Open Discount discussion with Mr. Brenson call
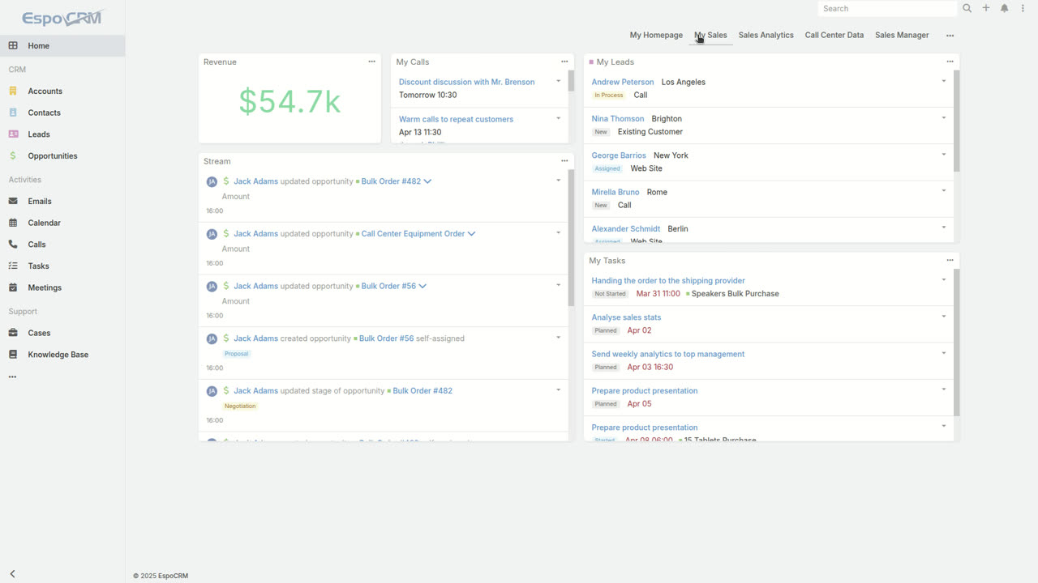The height and width of the screenshot is (583, 1038). pos(466,82)
